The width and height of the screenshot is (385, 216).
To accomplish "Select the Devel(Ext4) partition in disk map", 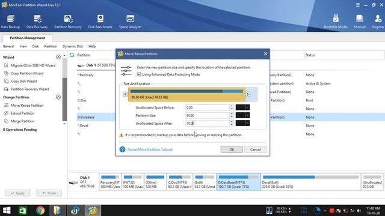I will (310, 182).
